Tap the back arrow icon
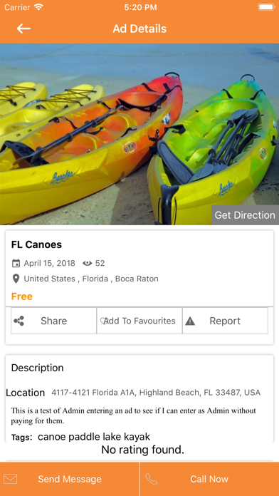The image size is (279, 496). click(x=23, y=29)
